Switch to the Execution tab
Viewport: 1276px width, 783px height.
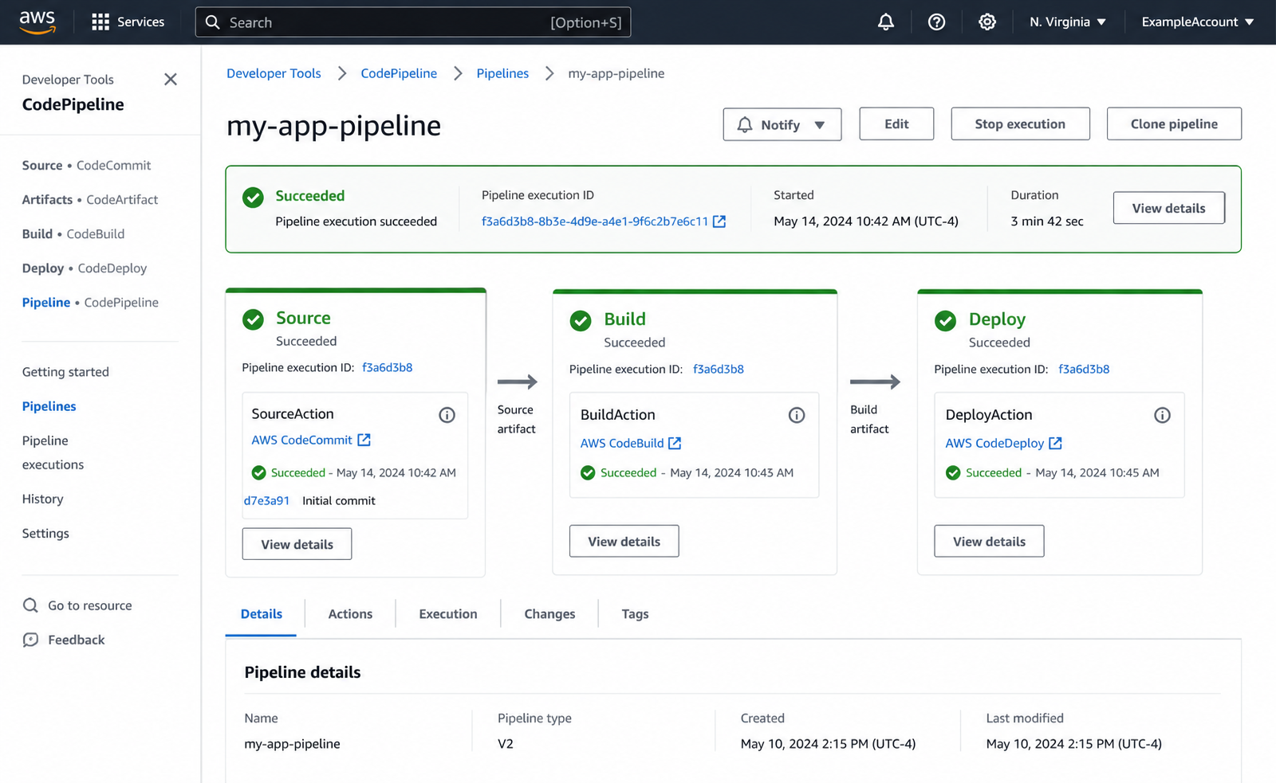point(448,614)
